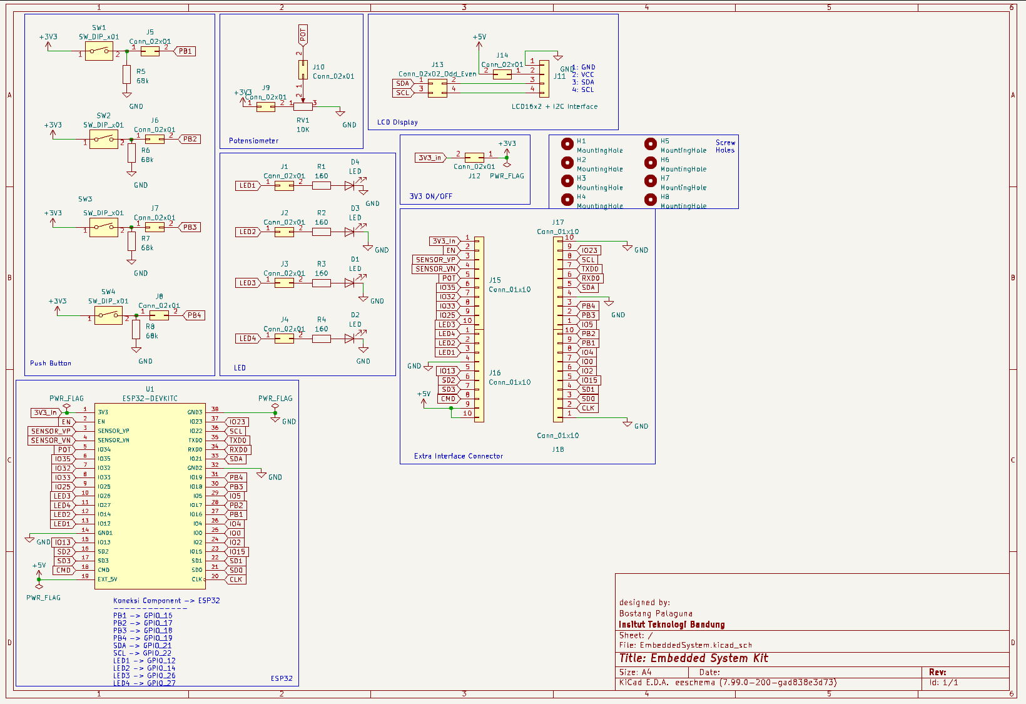Screen dimensions: 1026x704
Task: Click the H1 MountingHole symbol
Action: click(567, 144)
